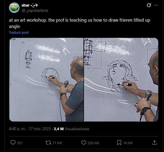Viewport: 164px width, 152px height.
Task: Open the three-dot more options menu
Action: 156,5
